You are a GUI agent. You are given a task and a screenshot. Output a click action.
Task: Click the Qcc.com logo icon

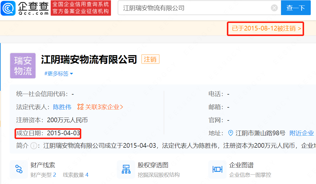pos(8,8)
